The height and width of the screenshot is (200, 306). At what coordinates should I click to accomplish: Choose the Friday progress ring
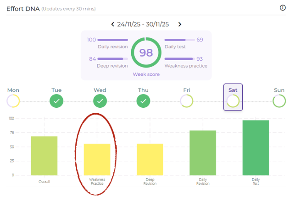(186, 101)
